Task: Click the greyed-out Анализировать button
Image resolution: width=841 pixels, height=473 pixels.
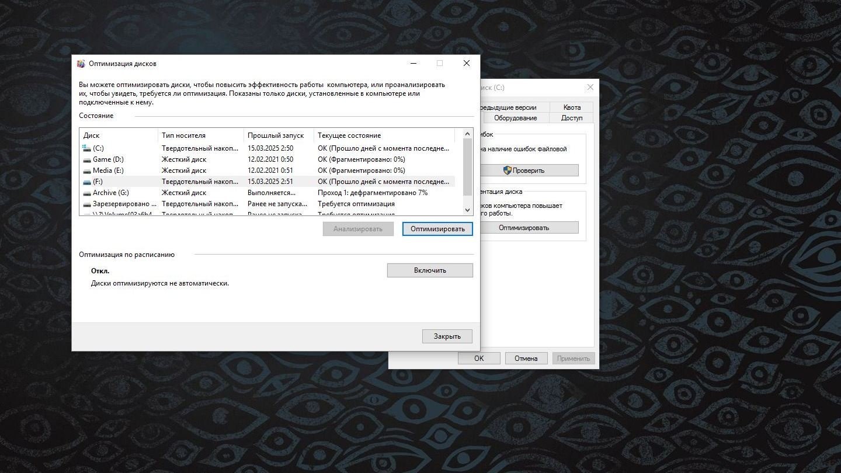Action: click(358, 229)
